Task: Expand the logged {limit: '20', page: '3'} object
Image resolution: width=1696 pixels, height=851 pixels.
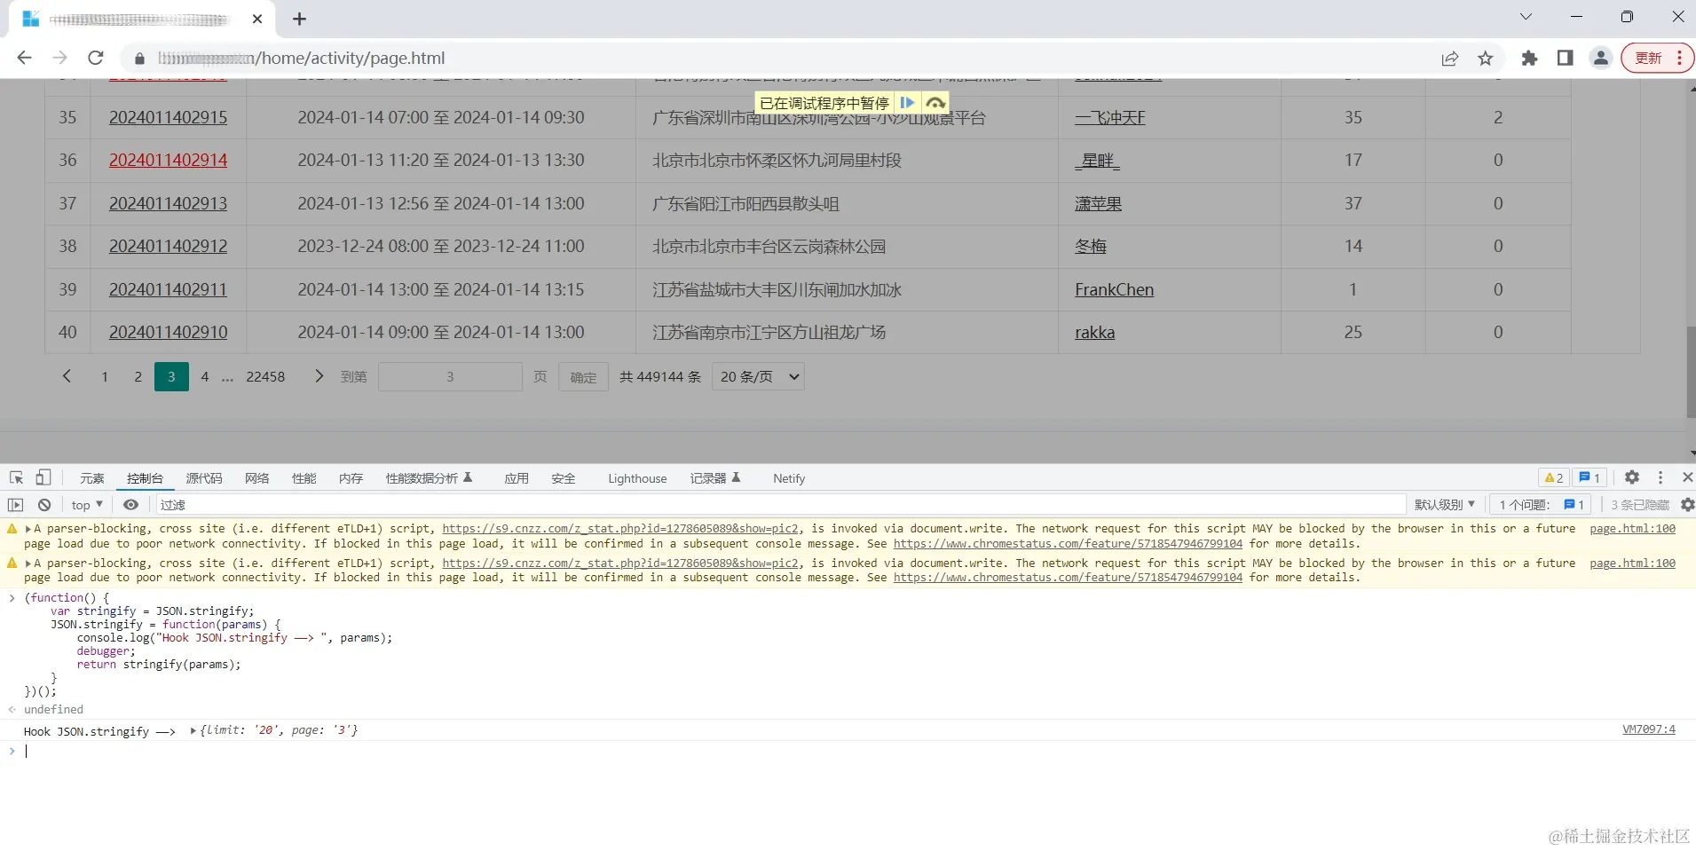Action: 193,730
